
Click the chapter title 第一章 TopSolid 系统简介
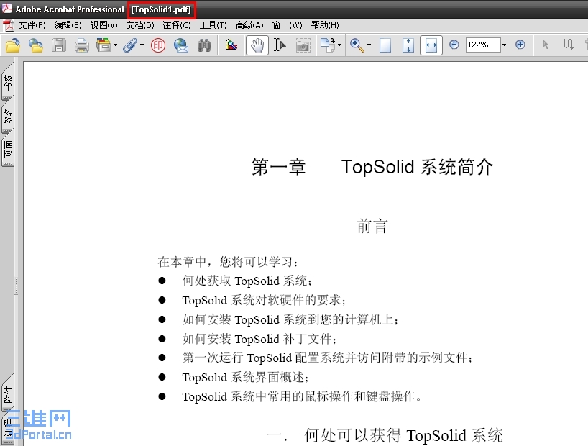pyautogui.click(x=372, y=167)
